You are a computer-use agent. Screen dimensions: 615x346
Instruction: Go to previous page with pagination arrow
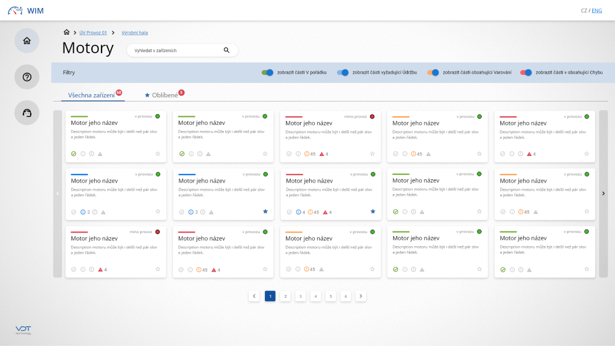[254, 296]
